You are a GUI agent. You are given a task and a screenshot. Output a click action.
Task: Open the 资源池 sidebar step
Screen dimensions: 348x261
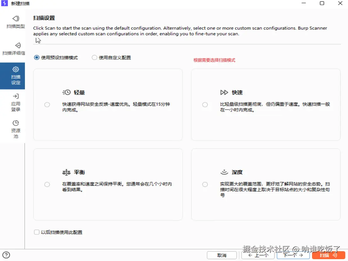point(15,129)
